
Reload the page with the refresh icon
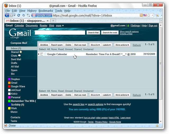tap(19, 15)
